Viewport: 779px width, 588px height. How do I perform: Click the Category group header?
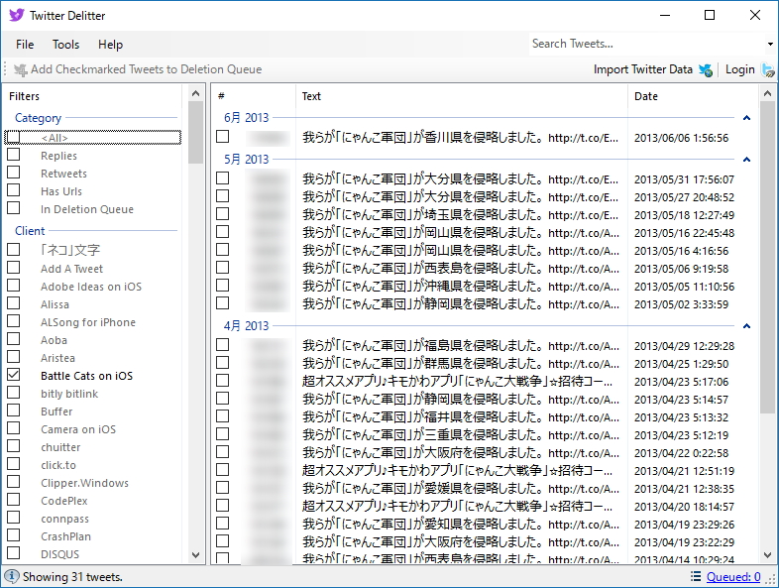[x=38, y=118]
